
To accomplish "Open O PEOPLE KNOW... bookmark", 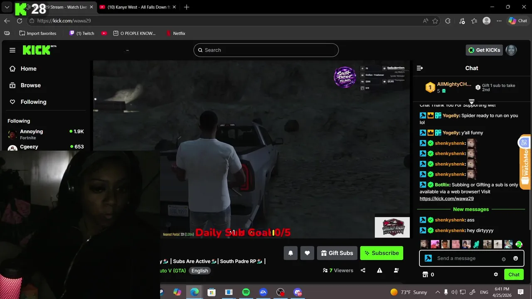I will [134, 33].
